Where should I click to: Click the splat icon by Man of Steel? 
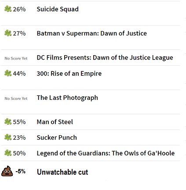coord(8,122)
